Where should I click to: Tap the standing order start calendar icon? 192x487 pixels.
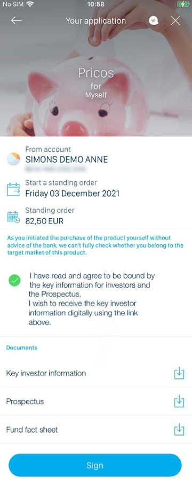[x=13, y=189]
